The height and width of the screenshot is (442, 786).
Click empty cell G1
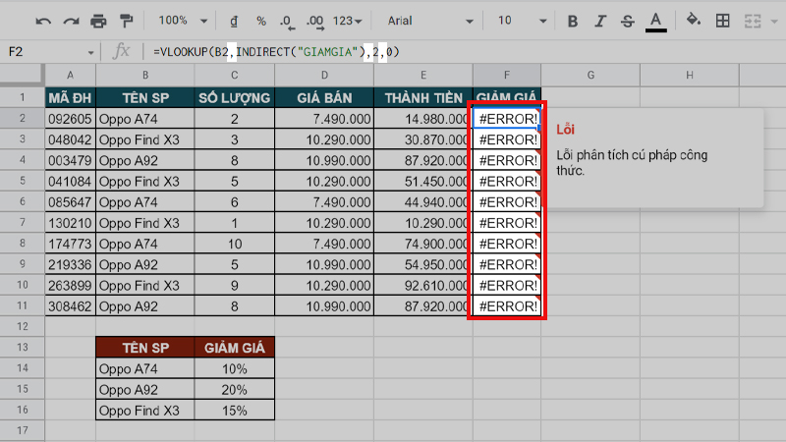tap(590, 97)
